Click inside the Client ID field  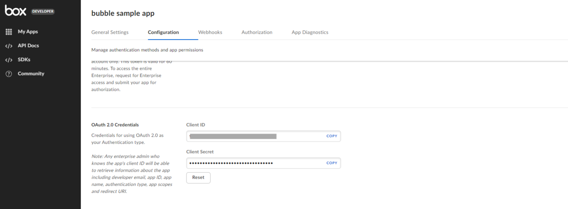click(x=264, y=136)
